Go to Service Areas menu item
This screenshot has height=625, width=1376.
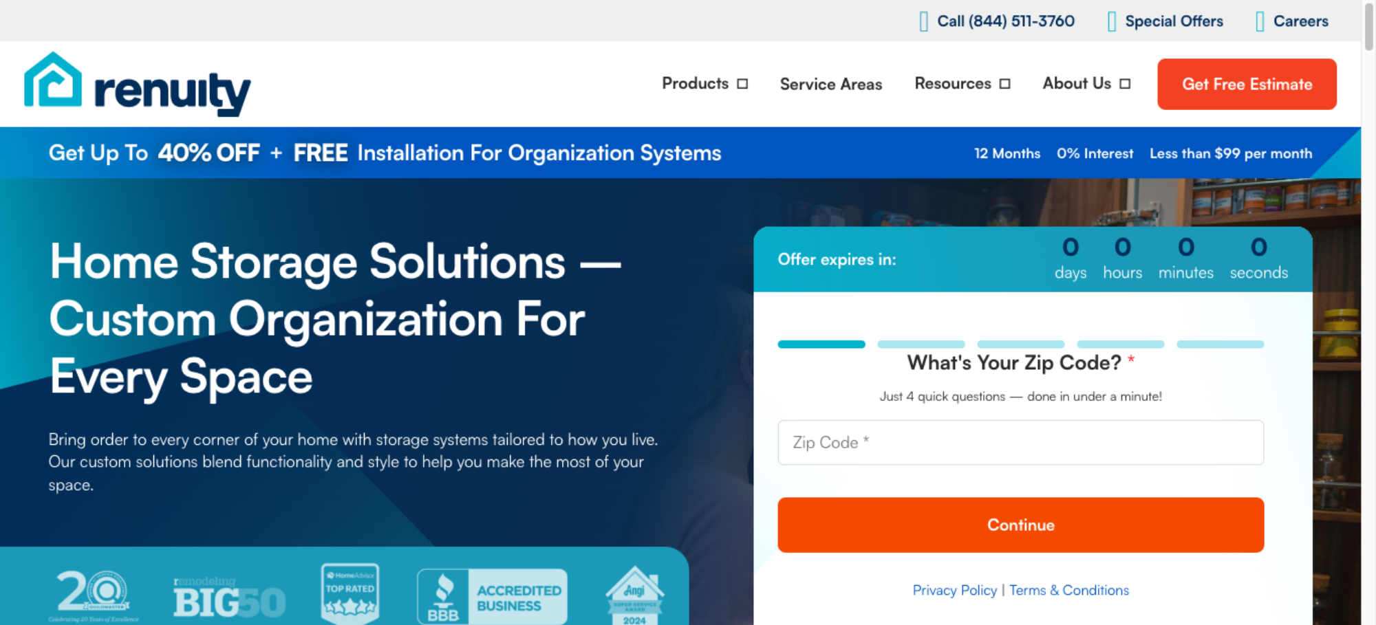(830, 85)
